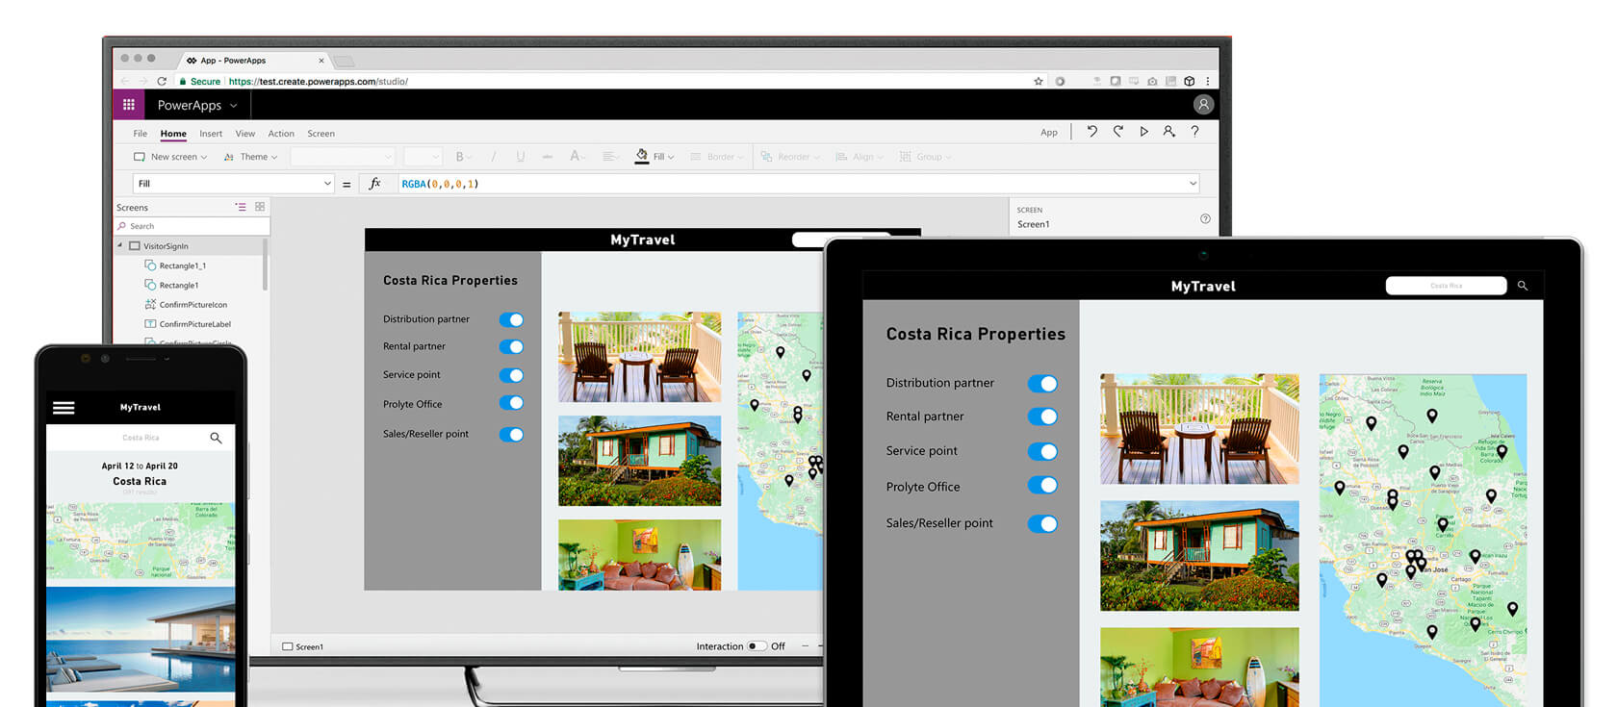
Task: Click the user account avatar icon
Action: (x=1203, y=105)
